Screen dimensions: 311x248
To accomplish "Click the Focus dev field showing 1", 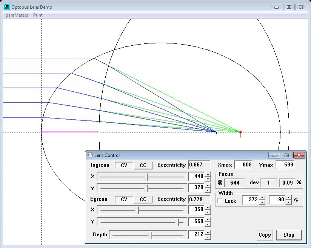I will [268, 183].
